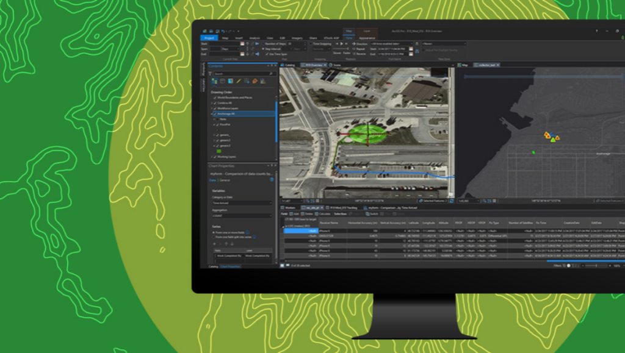The height and width of the screenshot is (353, 625).
Task: Open the map scale dropdown 1:1,407
Action: (292, 201)
